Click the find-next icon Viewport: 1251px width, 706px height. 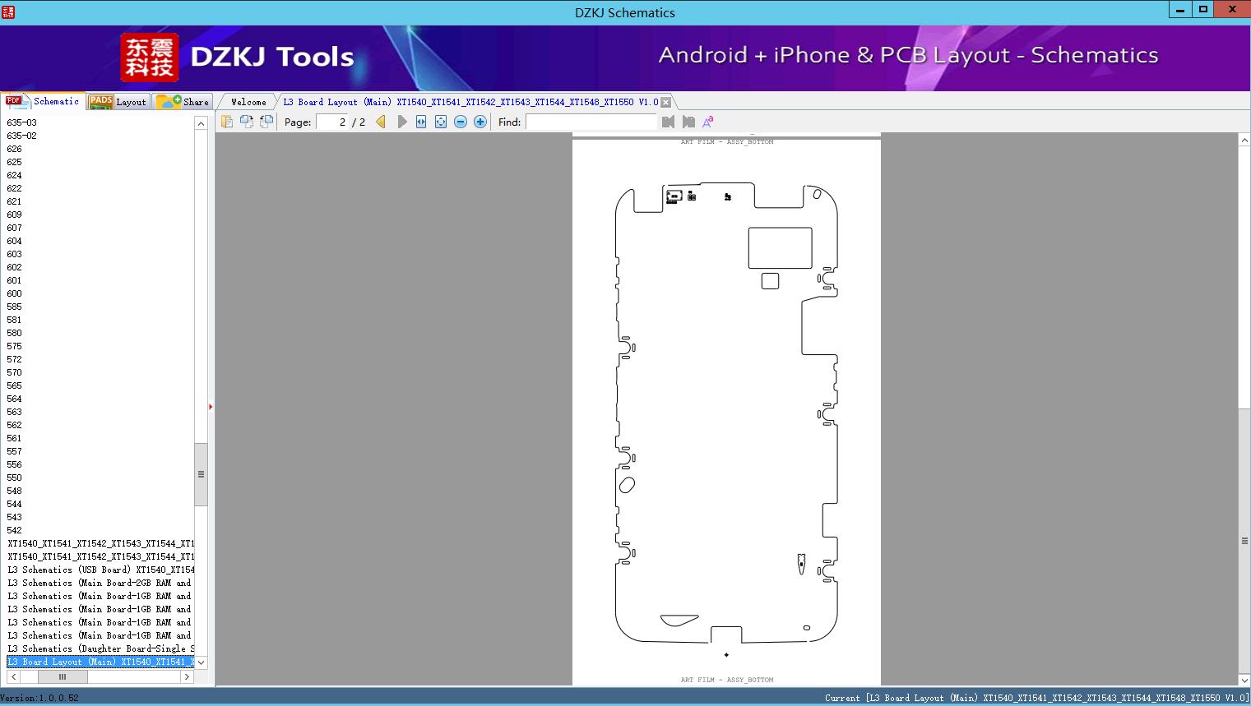pos(688,121)
